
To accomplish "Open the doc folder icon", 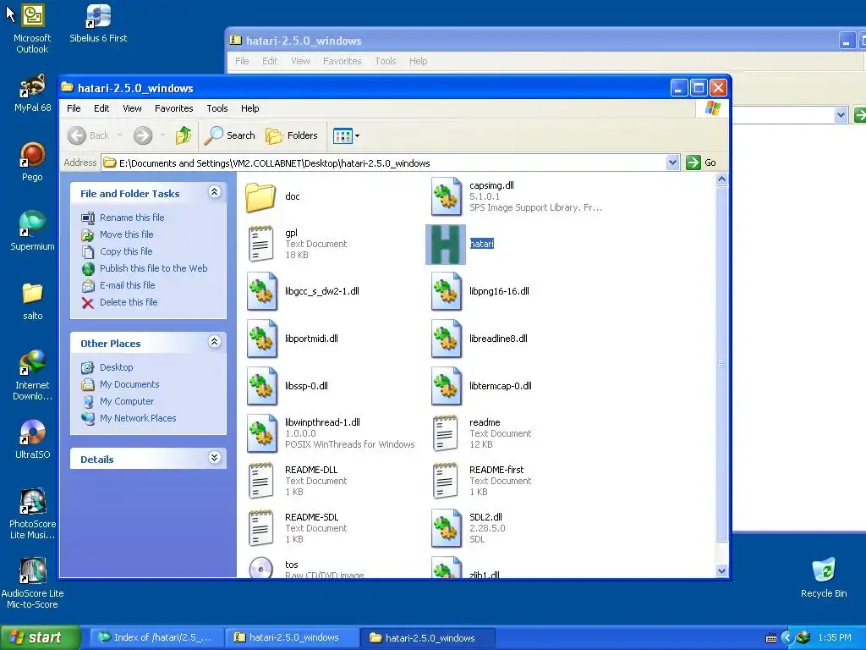I will point(260,196).
